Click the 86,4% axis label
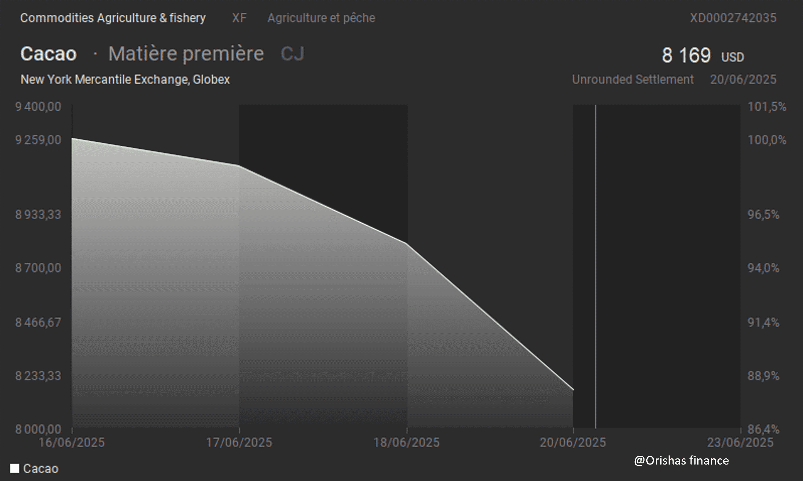 763,429
